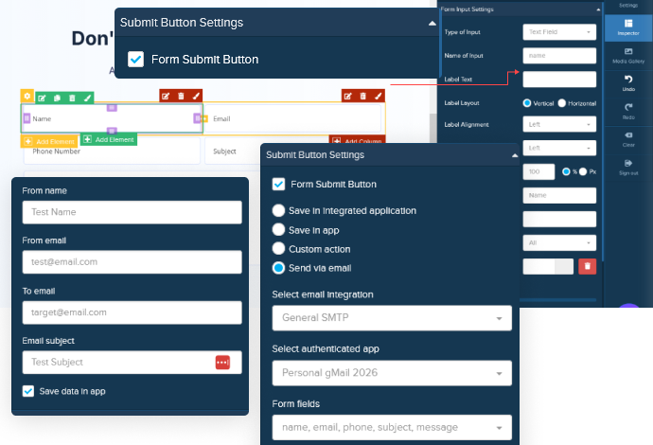Click the From name input field
The width and height of the screenshot is (653, 445).
coord(132,212)
